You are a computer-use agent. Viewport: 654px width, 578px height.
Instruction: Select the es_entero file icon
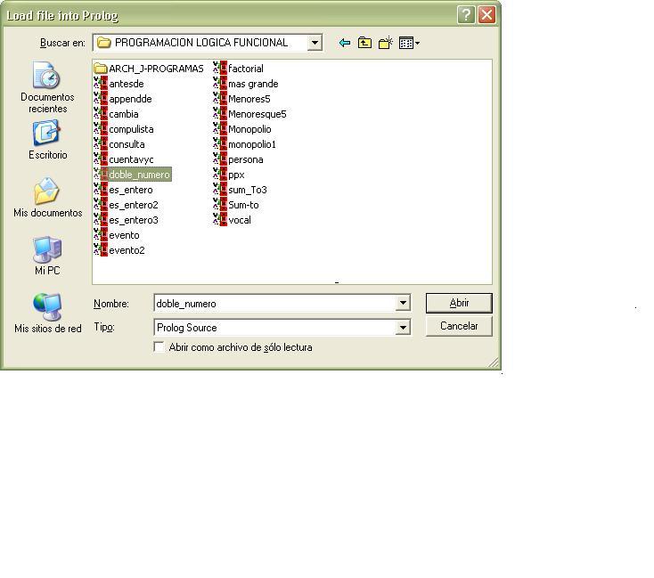click(x=101, y=190)
